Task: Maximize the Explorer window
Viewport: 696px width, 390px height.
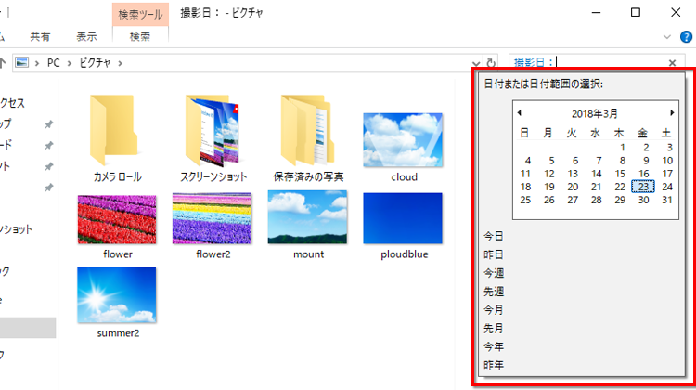Action: pos(636,12)
